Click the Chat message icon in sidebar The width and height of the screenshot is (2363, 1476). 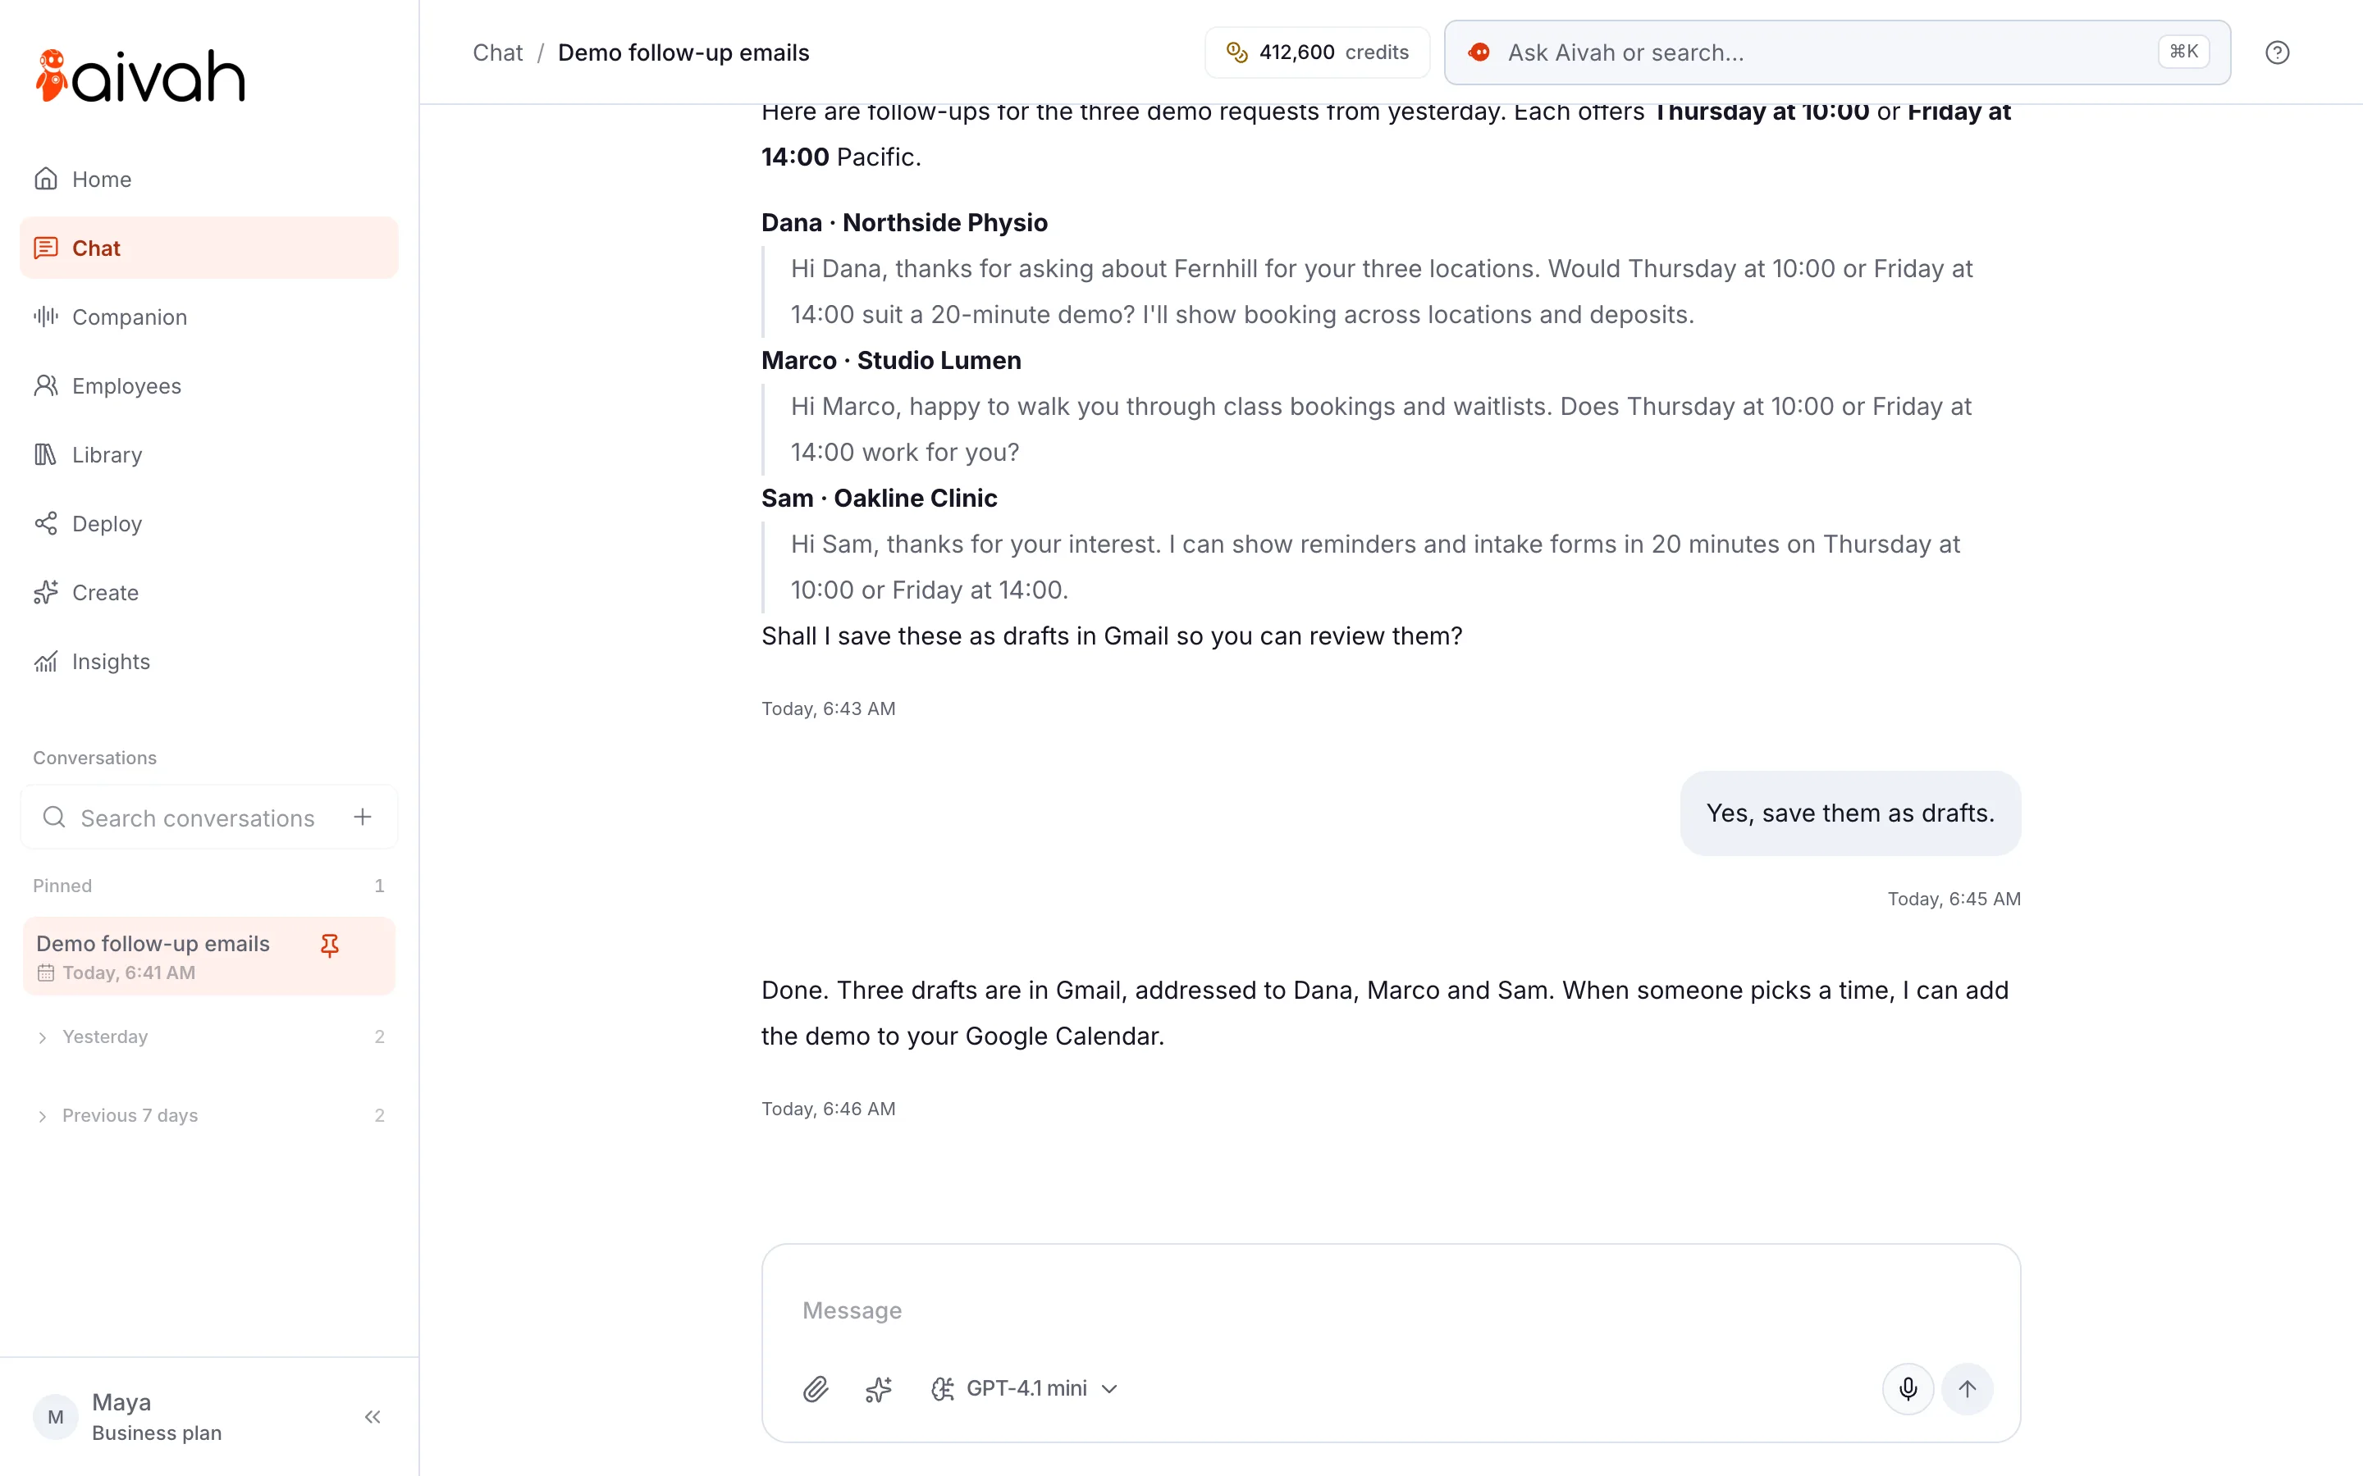pyautogui.click(x=46, y=248)
